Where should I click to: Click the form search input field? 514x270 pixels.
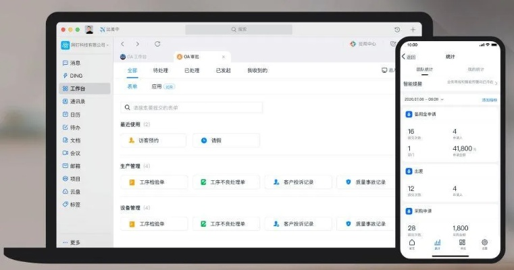(191, 107)
